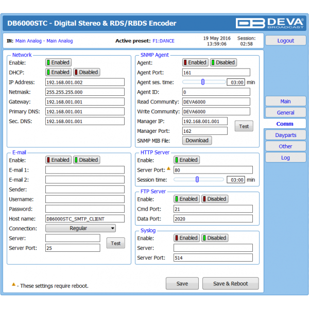Click the Write Community field
This screenshot has width=309, height=309.
pos(216,111)
